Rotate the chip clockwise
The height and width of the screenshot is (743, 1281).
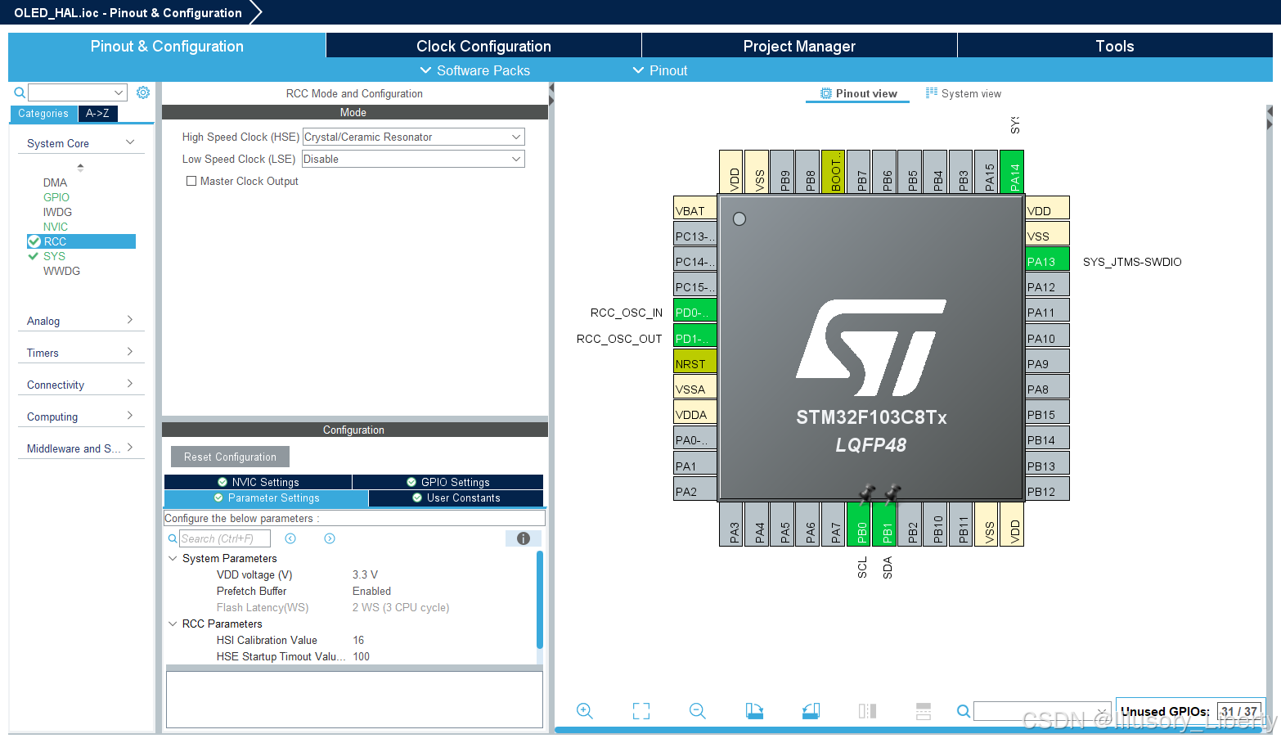coord(754,711)
